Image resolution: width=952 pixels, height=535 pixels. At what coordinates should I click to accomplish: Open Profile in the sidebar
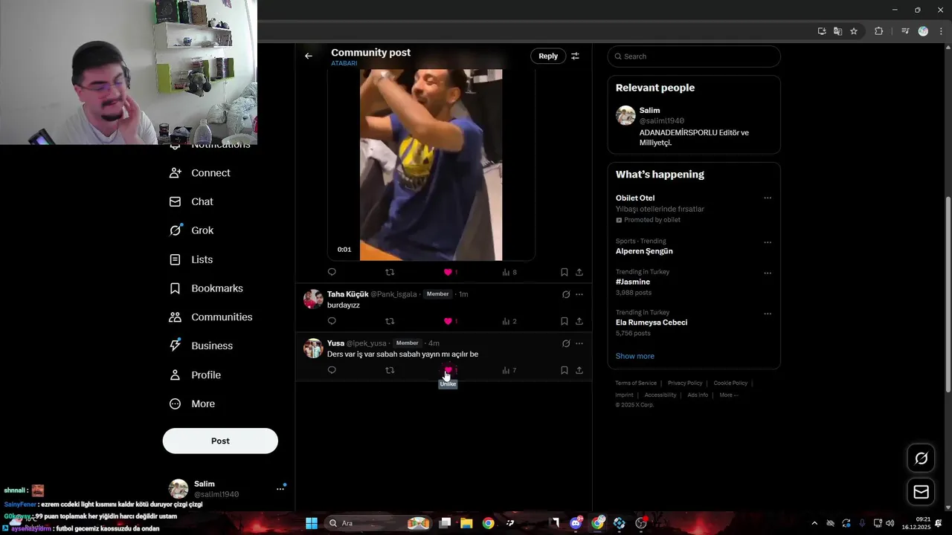pyautogui.click(x=195, y=374)
